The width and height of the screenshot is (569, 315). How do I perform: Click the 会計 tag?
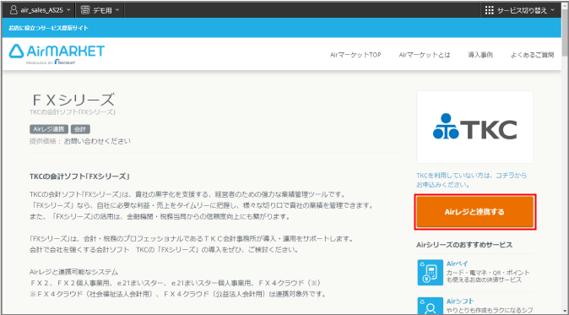pyautogui.click(x=80, y=129)
